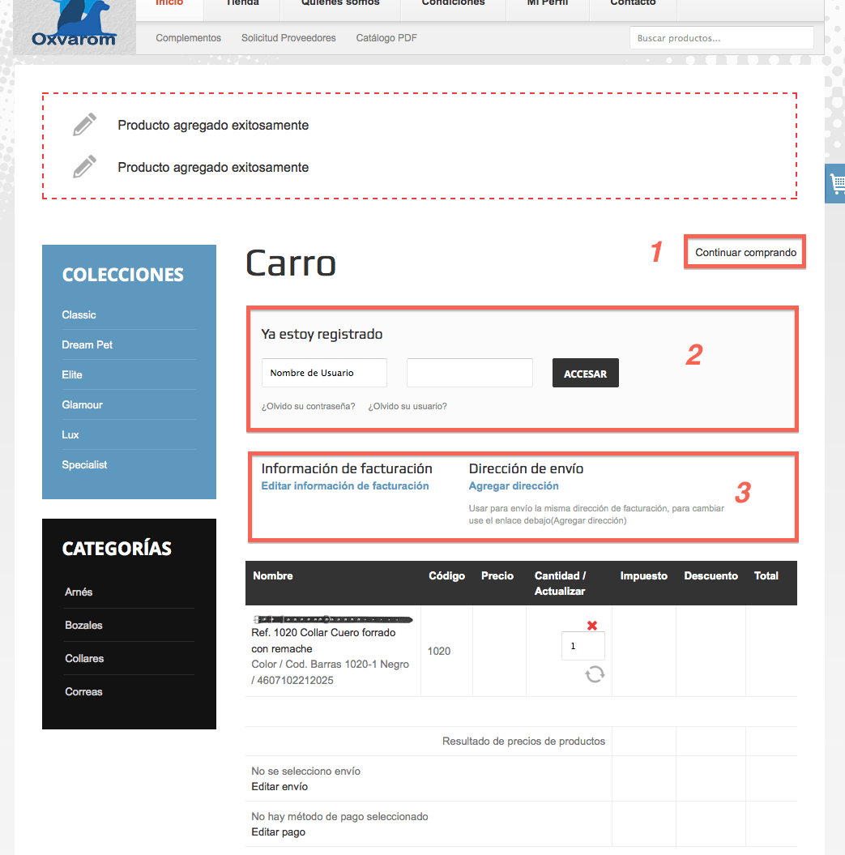Click the Total column header

pyautogui.click(x=766, y=576)
